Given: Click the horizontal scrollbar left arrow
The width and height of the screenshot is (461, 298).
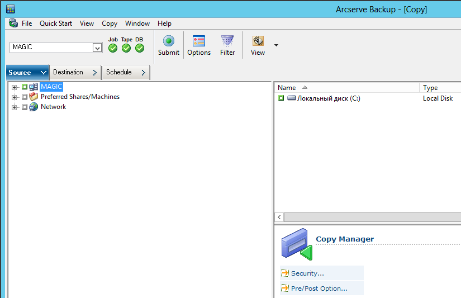Looking at the screenshot, I should click(x=279, y=217).
